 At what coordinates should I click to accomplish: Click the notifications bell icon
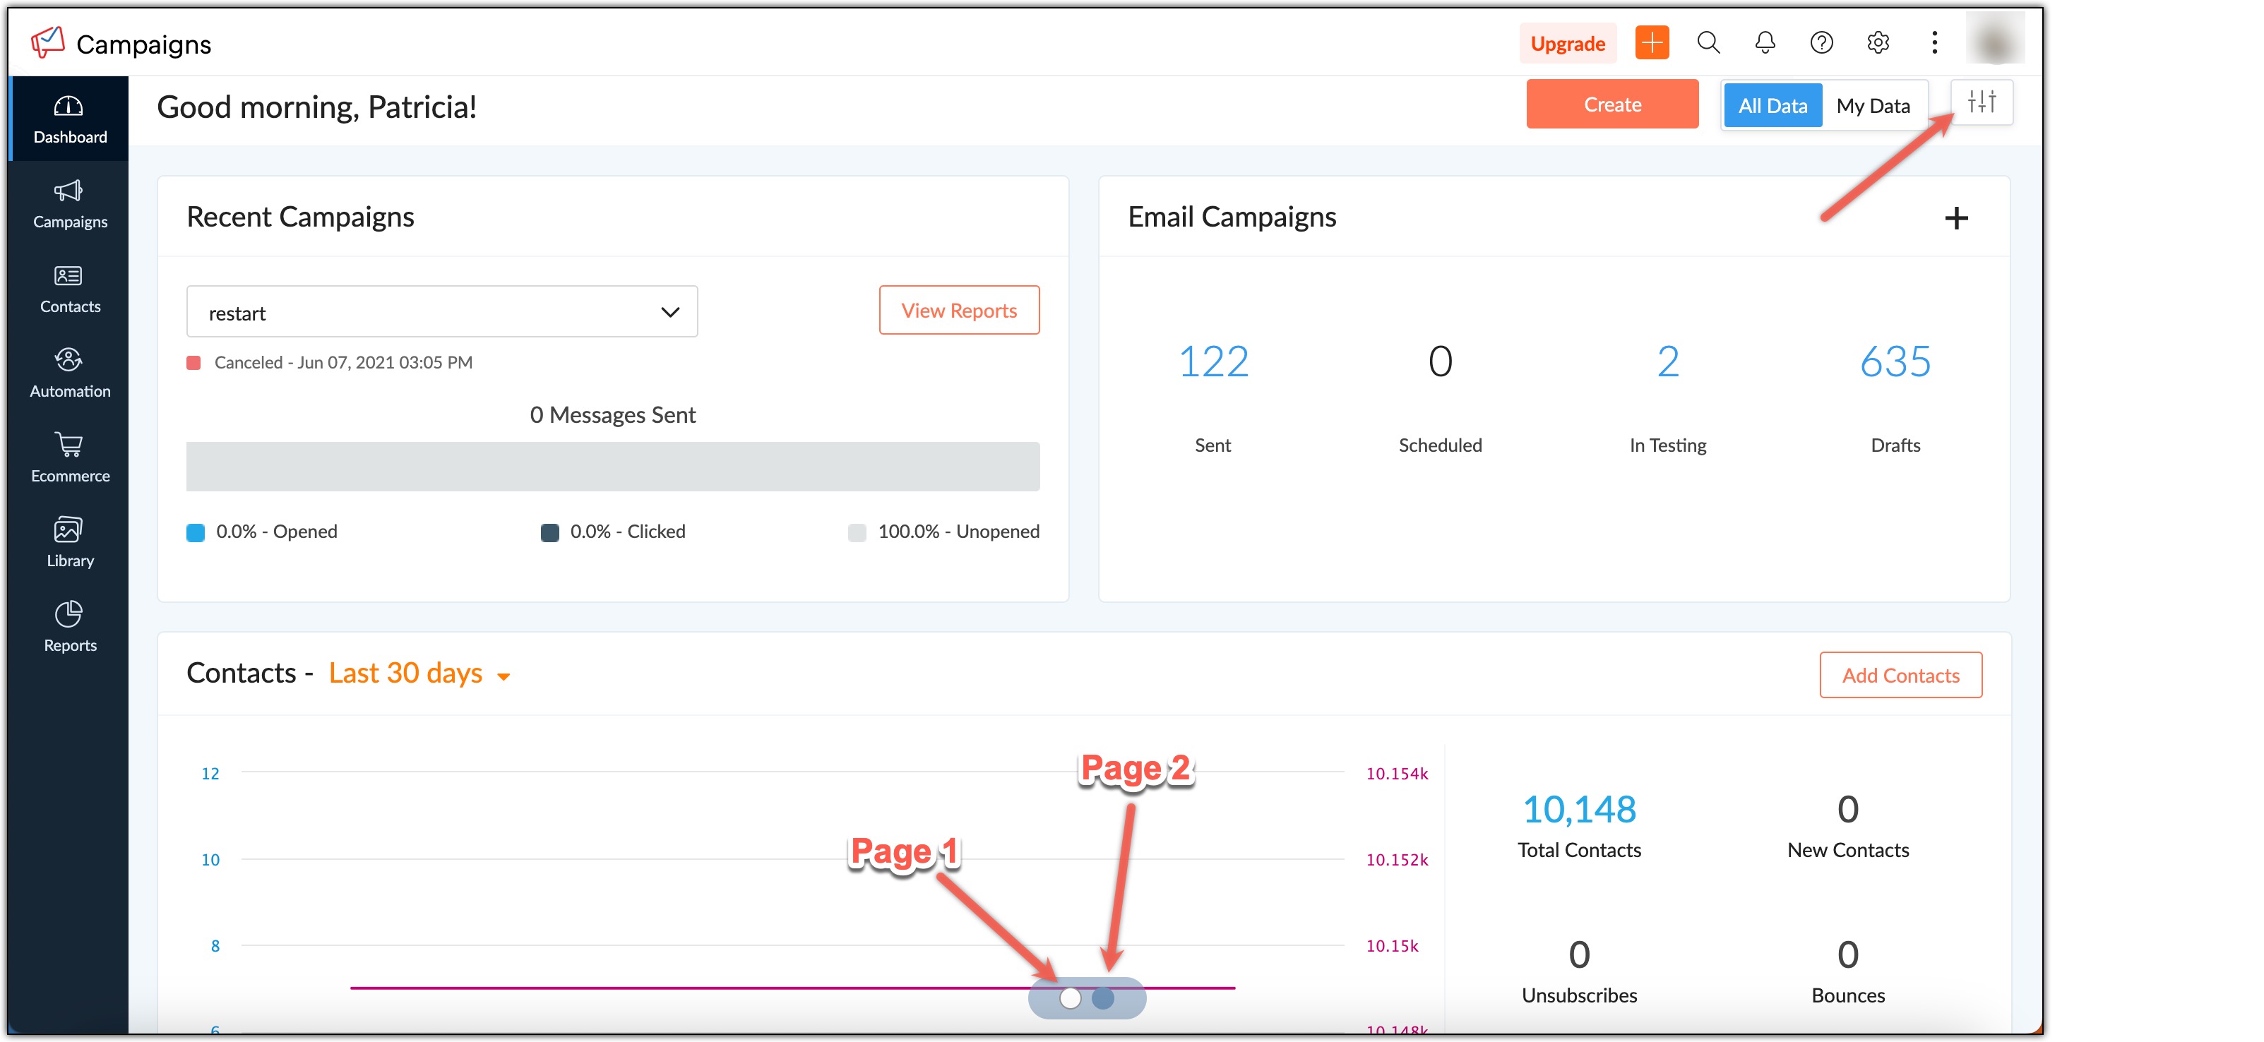click(1764, 42)
